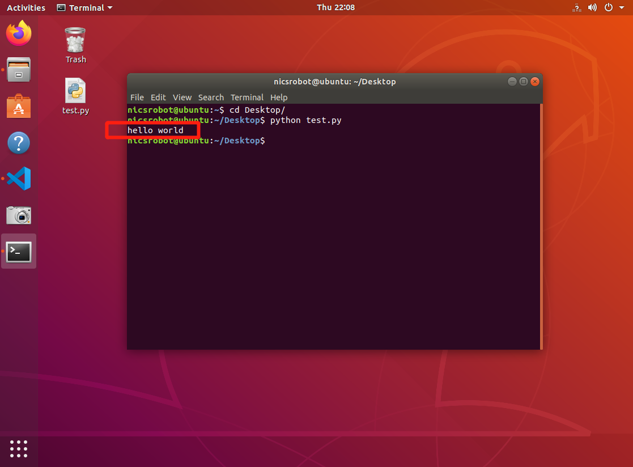Open the clock Thu 22:08 calendar
The image size is (633, 467).
pos(335,7)
